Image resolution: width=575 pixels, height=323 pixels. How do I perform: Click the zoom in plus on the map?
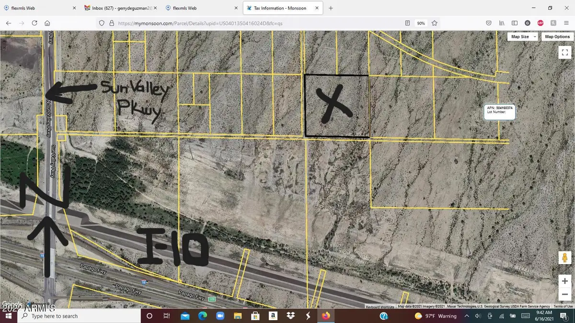pos(564,281)
